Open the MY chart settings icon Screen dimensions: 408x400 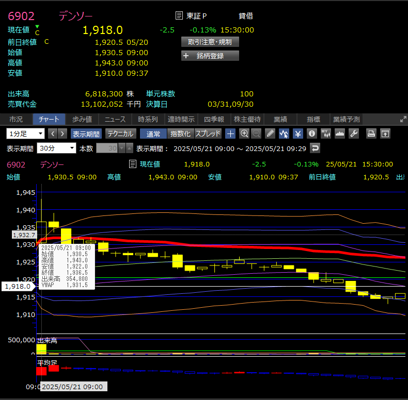click(x=326, y=134)
